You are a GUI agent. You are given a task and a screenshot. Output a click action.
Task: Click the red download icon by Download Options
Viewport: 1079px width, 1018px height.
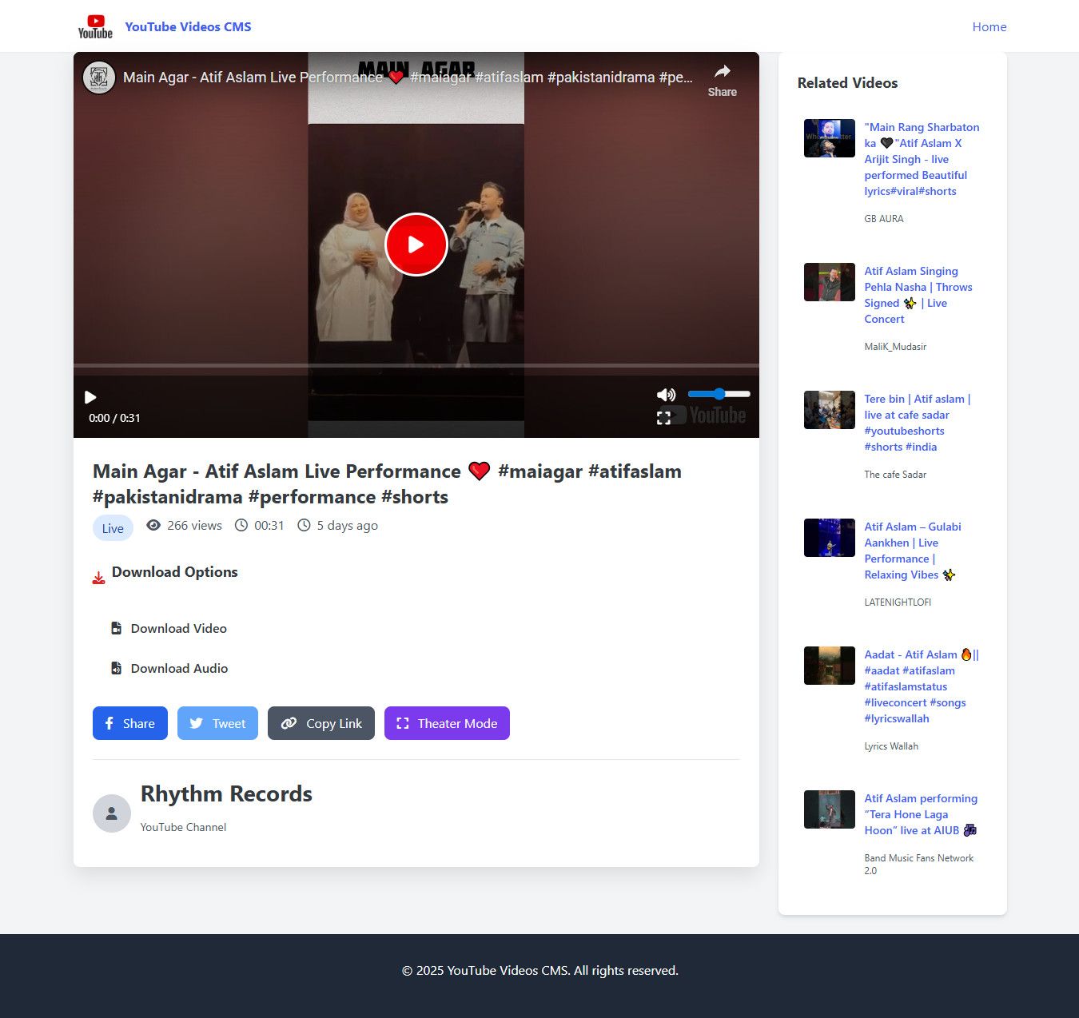[98, 578]
